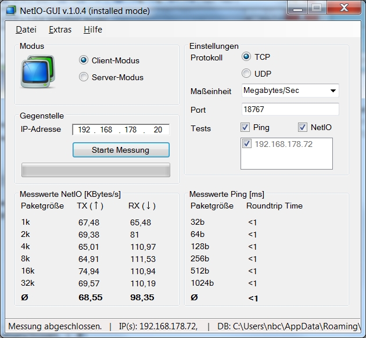Click RX value 111,53 for 8k
This screenshot has height=338, width=366.
(x=143, y=259)
